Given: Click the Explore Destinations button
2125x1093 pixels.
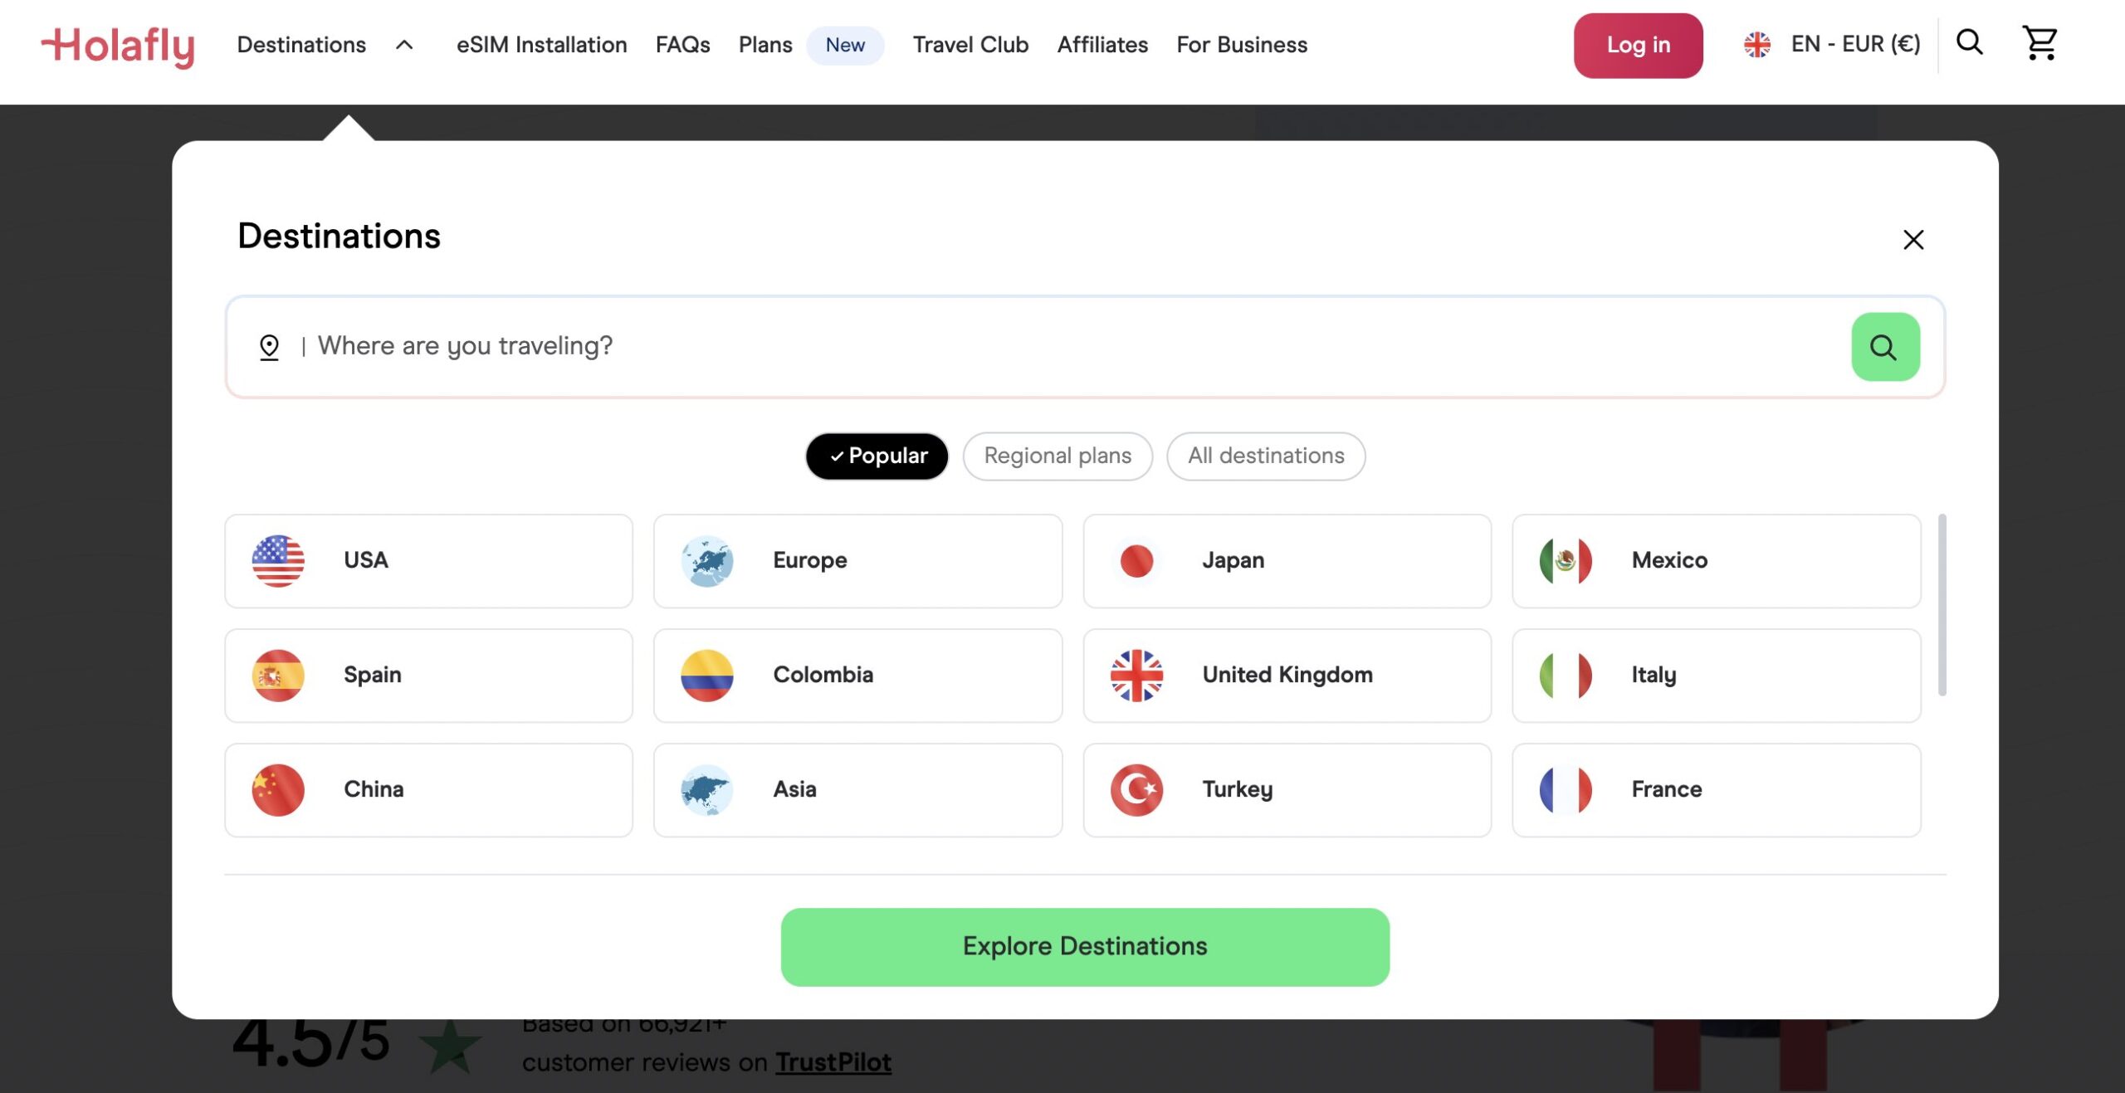Looking at the screenshot, I should tap(1084, 945).
